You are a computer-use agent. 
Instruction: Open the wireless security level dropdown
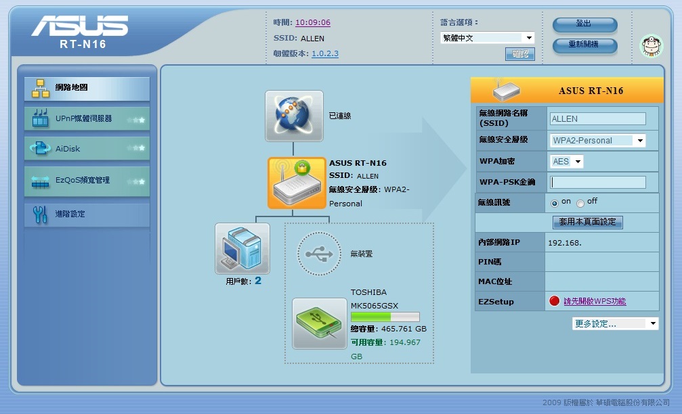597,140
